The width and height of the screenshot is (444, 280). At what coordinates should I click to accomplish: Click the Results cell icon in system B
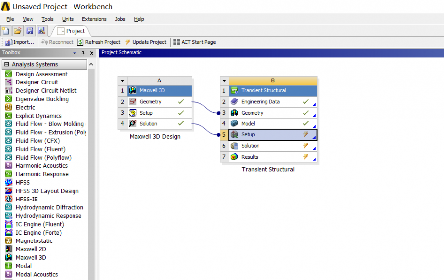coord(234,157)
